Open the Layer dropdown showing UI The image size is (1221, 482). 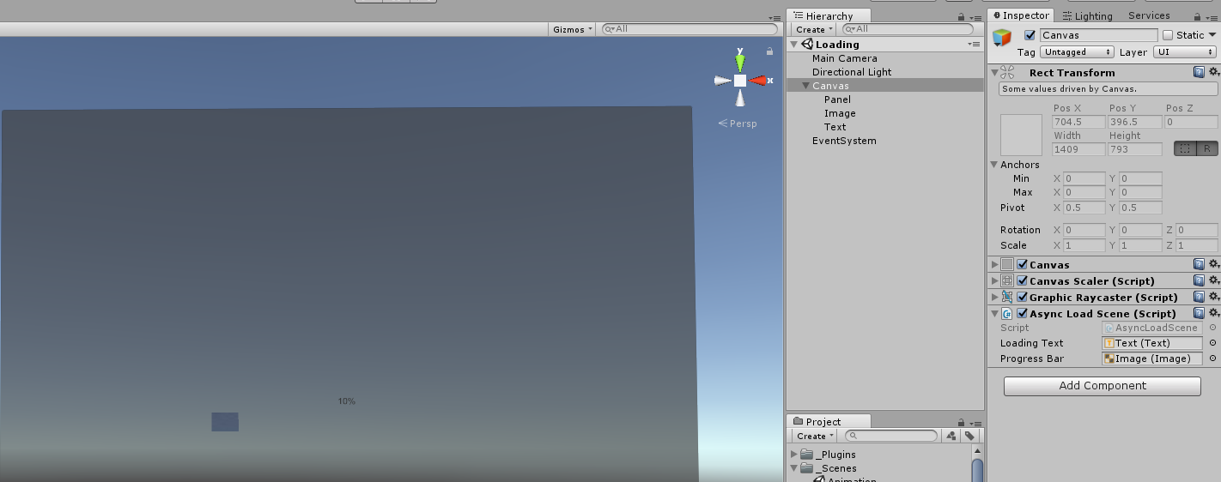[x=1185, y=52]
